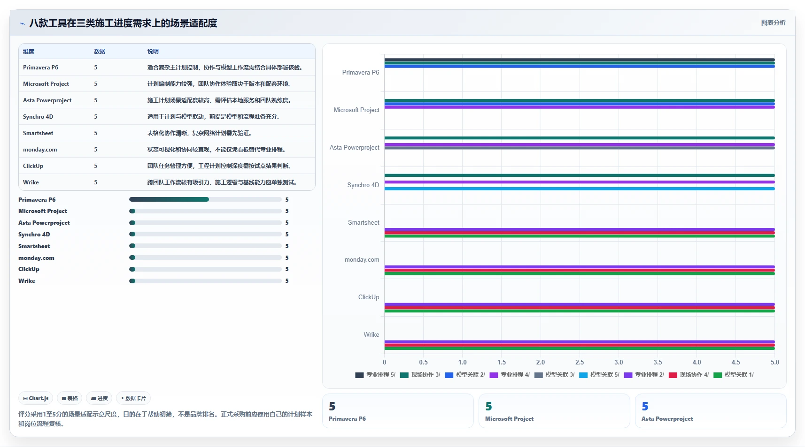Click the description starting 适合复杂主计划控制
Viewport: 805px width, 447px height.
(x=225, y=68)
